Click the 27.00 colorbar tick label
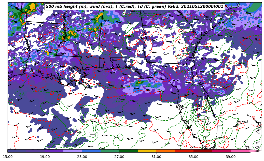The image size is (264, 161). tap(119, 157)
